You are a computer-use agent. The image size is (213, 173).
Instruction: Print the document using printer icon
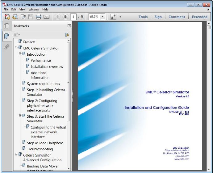coord(39,17)
